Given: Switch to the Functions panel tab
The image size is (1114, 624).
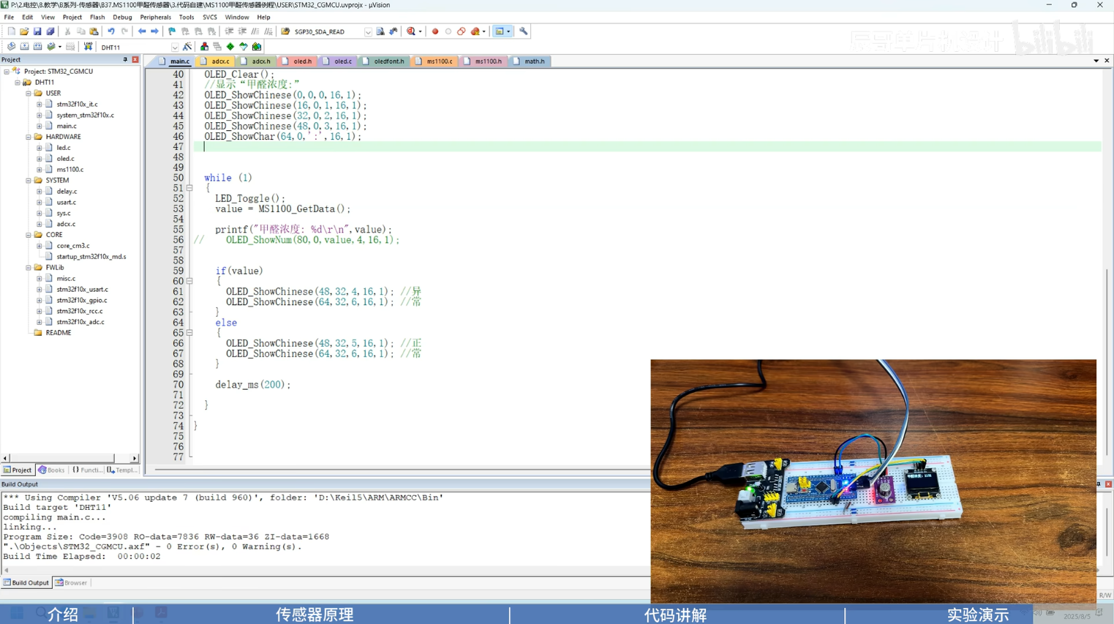Looking at the screenshot, I should [87, 470].
